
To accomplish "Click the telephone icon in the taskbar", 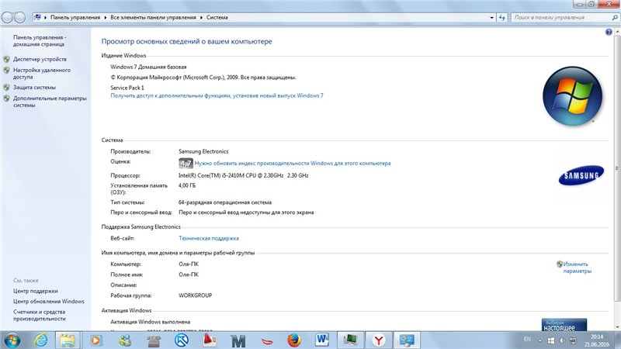I will [154, 340].
